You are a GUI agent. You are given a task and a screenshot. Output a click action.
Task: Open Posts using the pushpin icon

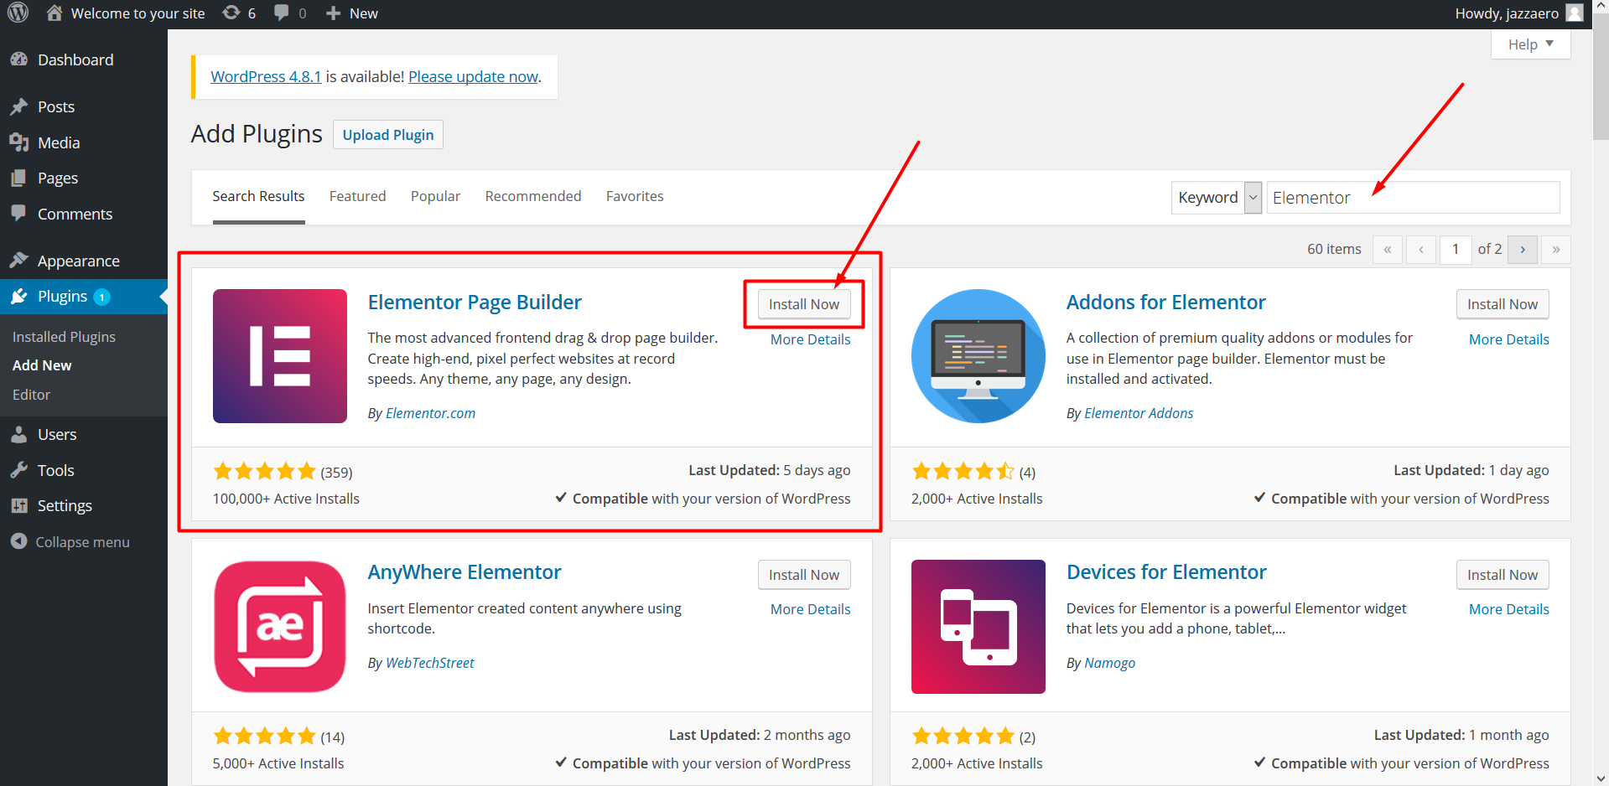click(x=19, y=106)
